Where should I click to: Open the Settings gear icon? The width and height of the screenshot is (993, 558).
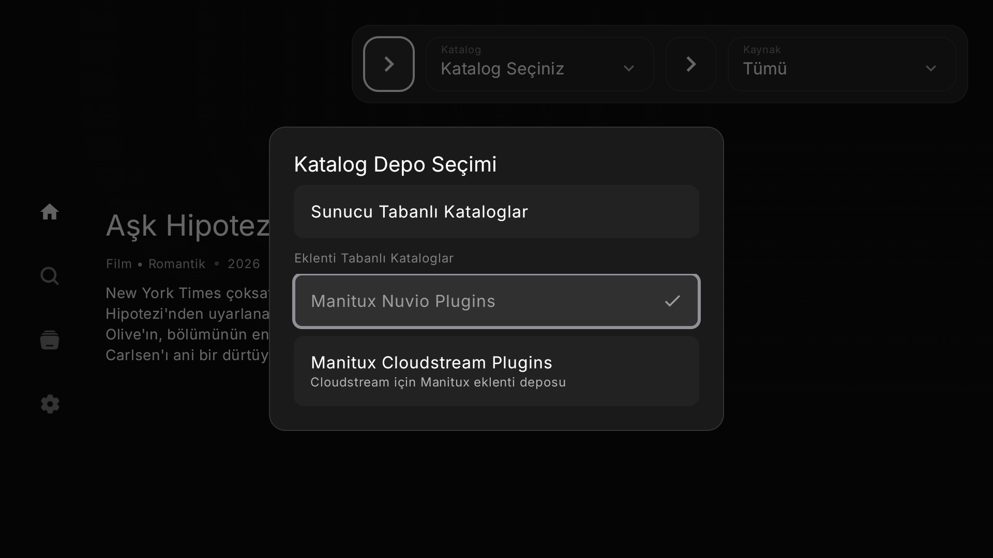50,404
